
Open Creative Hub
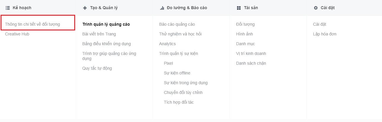[17, 34]
